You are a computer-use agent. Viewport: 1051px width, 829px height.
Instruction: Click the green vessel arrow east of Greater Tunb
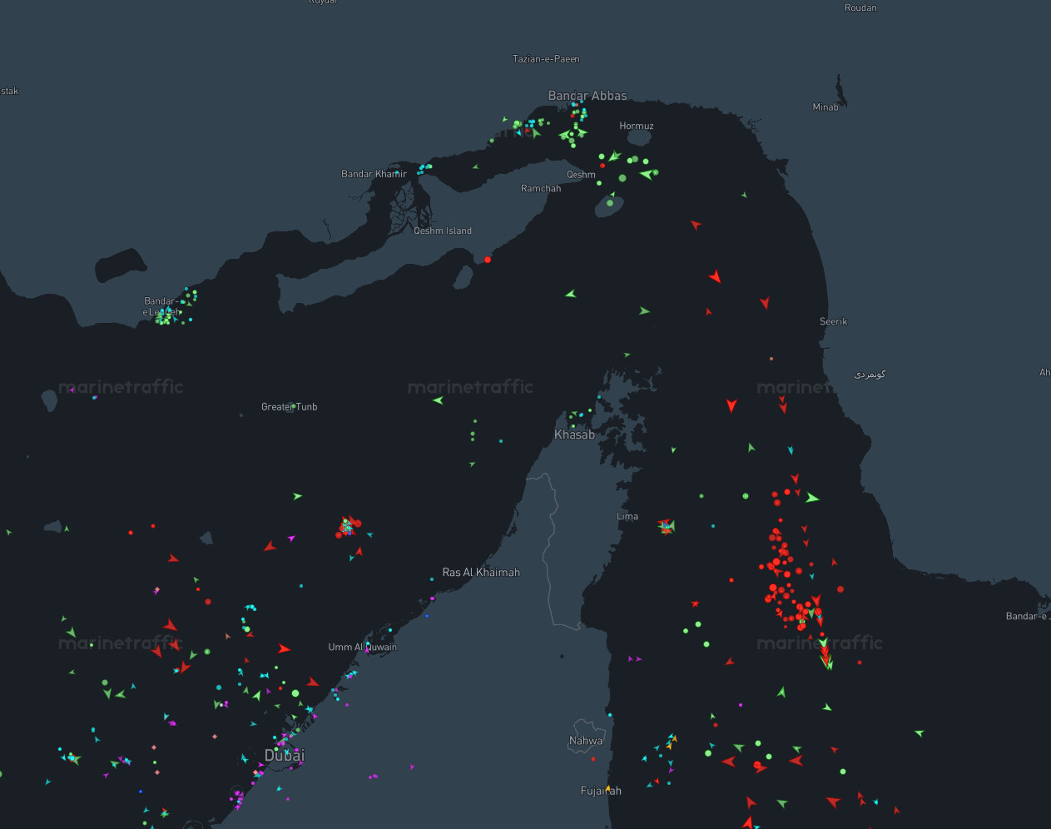[x=438, y=400]
